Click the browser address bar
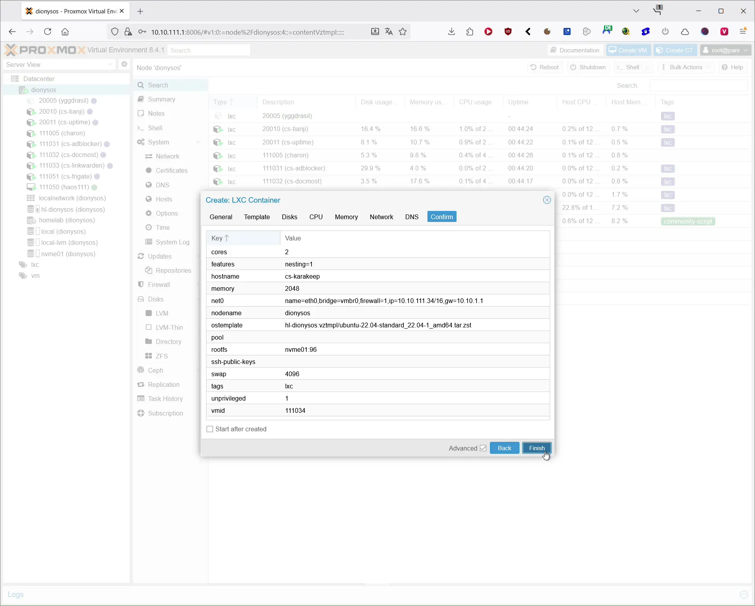The width and height of the screenshot is (755, 606). [248, 32]
